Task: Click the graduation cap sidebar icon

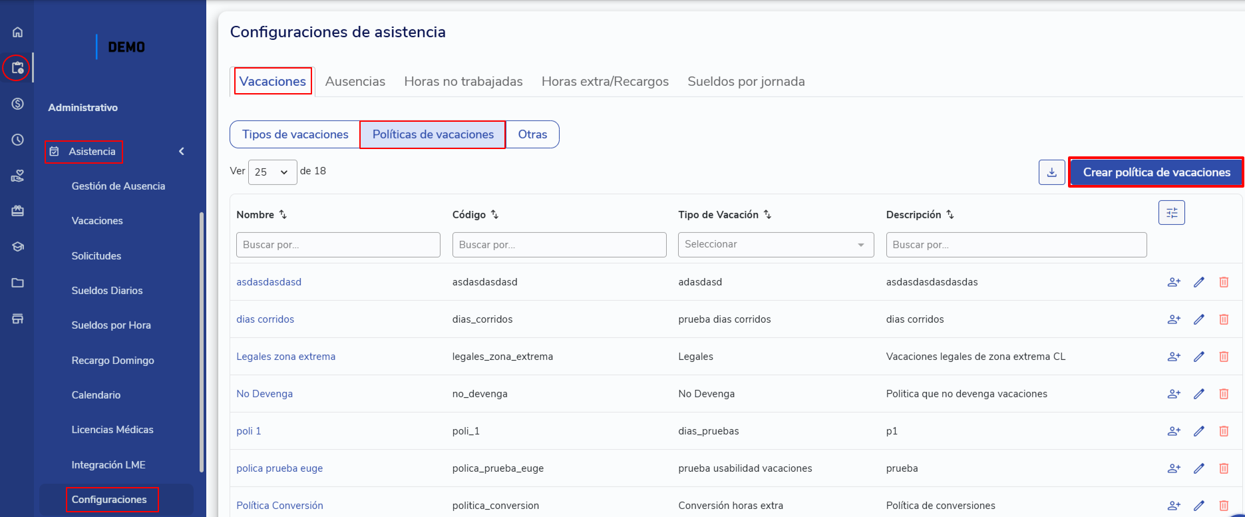Action: [18, 247]
